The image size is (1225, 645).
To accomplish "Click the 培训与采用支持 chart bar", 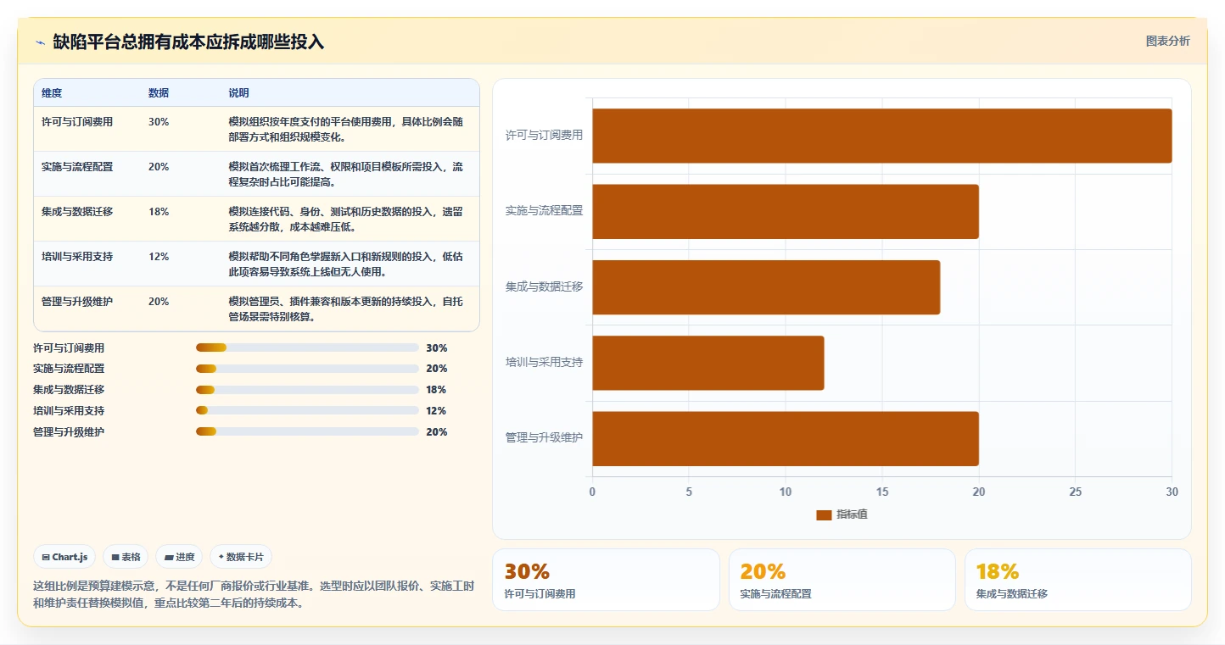I will pos(708,363).
